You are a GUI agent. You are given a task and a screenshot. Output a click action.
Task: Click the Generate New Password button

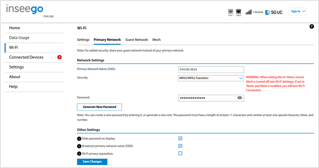coord(99,107)
